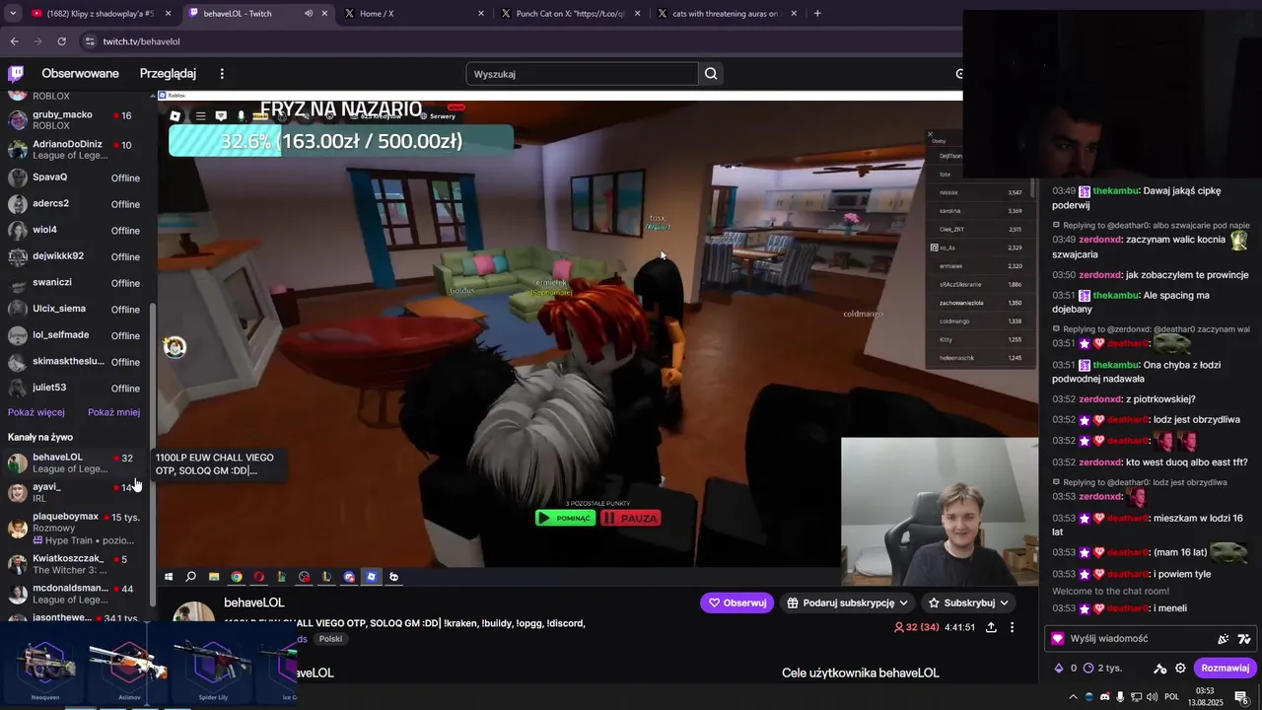Viewport: 1262px width, 710px height.
Task: Click the share upload icon below stream
Action: click(991, 627)
